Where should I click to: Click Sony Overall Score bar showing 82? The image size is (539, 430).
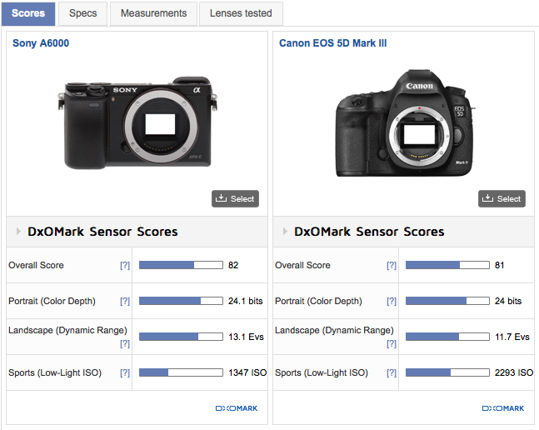pyautogui.click(x=181, y=265)
